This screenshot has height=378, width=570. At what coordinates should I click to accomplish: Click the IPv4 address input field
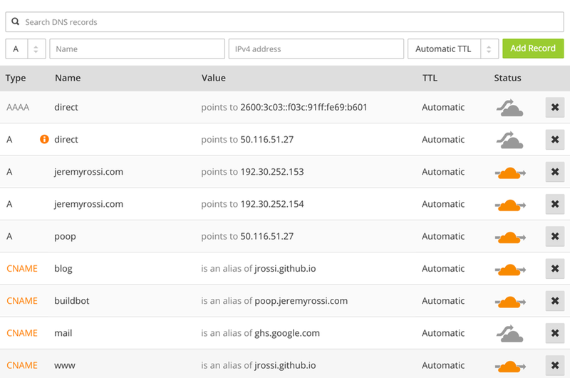click(x=316, y=48)
